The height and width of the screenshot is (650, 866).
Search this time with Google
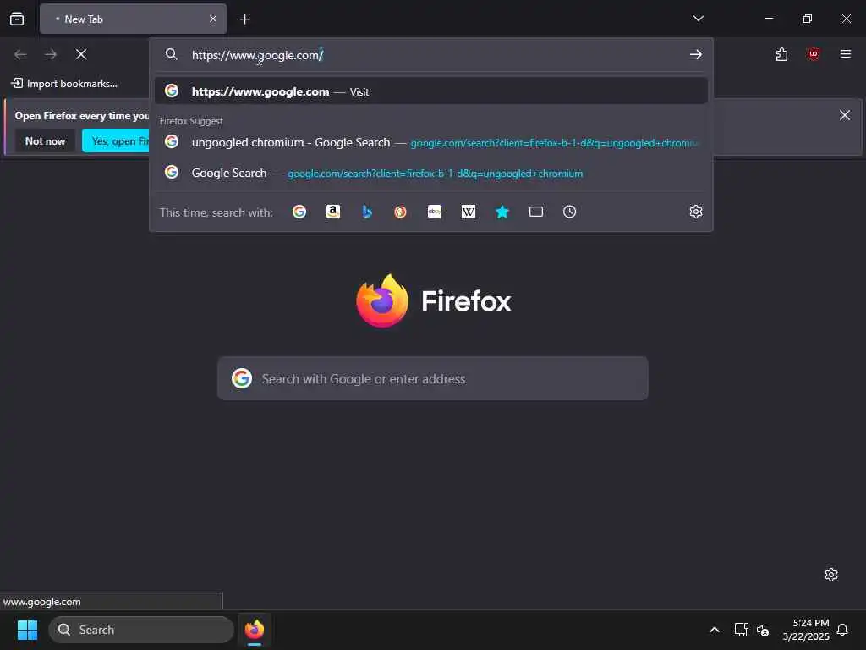click(x=299, y=212)
